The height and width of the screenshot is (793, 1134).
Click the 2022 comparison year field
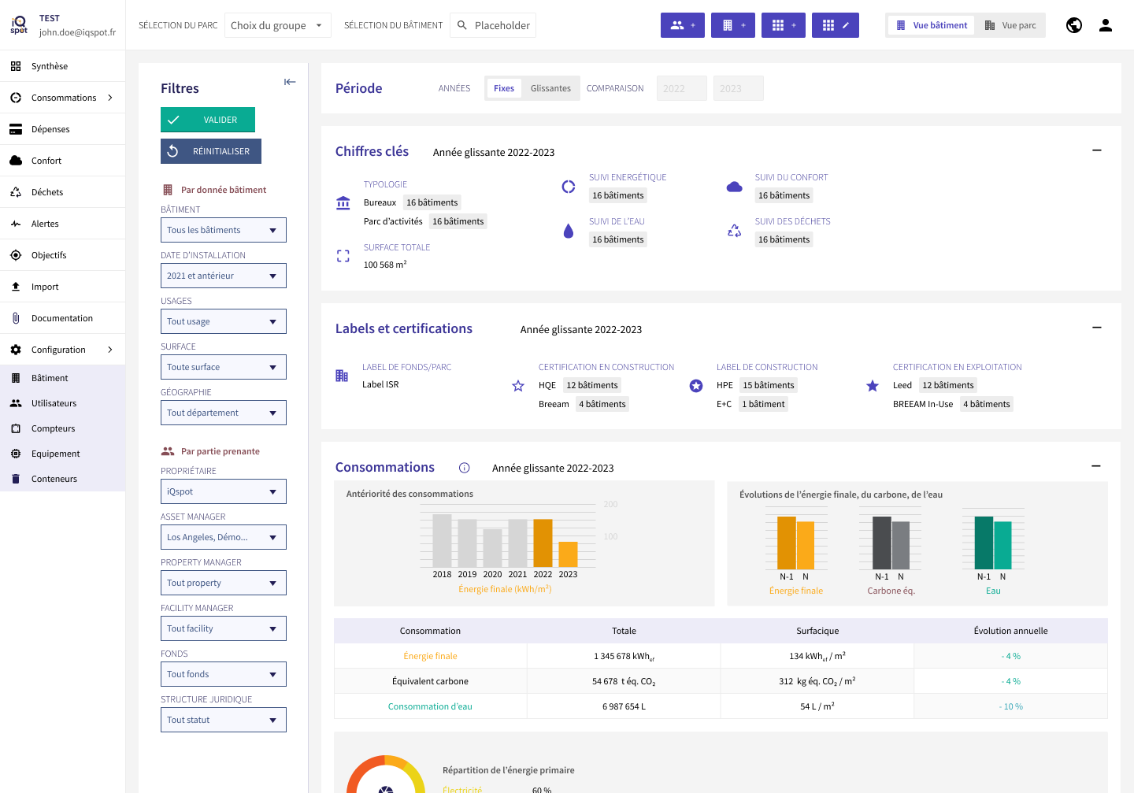point(682,88)
